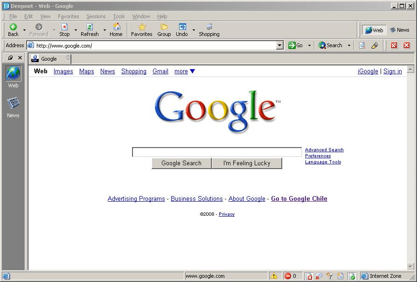The image size is (417, 282).
Task: Click the Sign in link
Action: pos(393,71)
